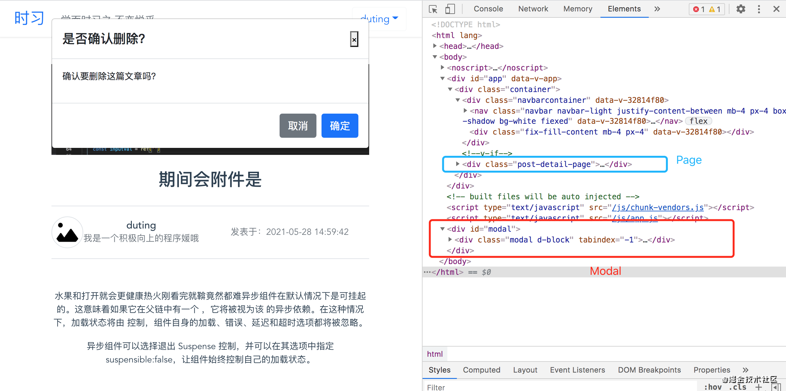Click the author name duting

(141, 225)
